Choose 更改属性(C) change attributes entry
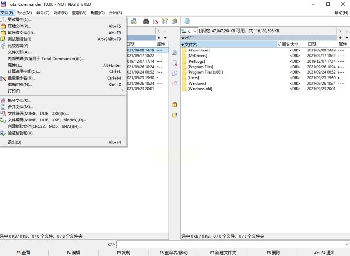 click(x=64, y=19)
